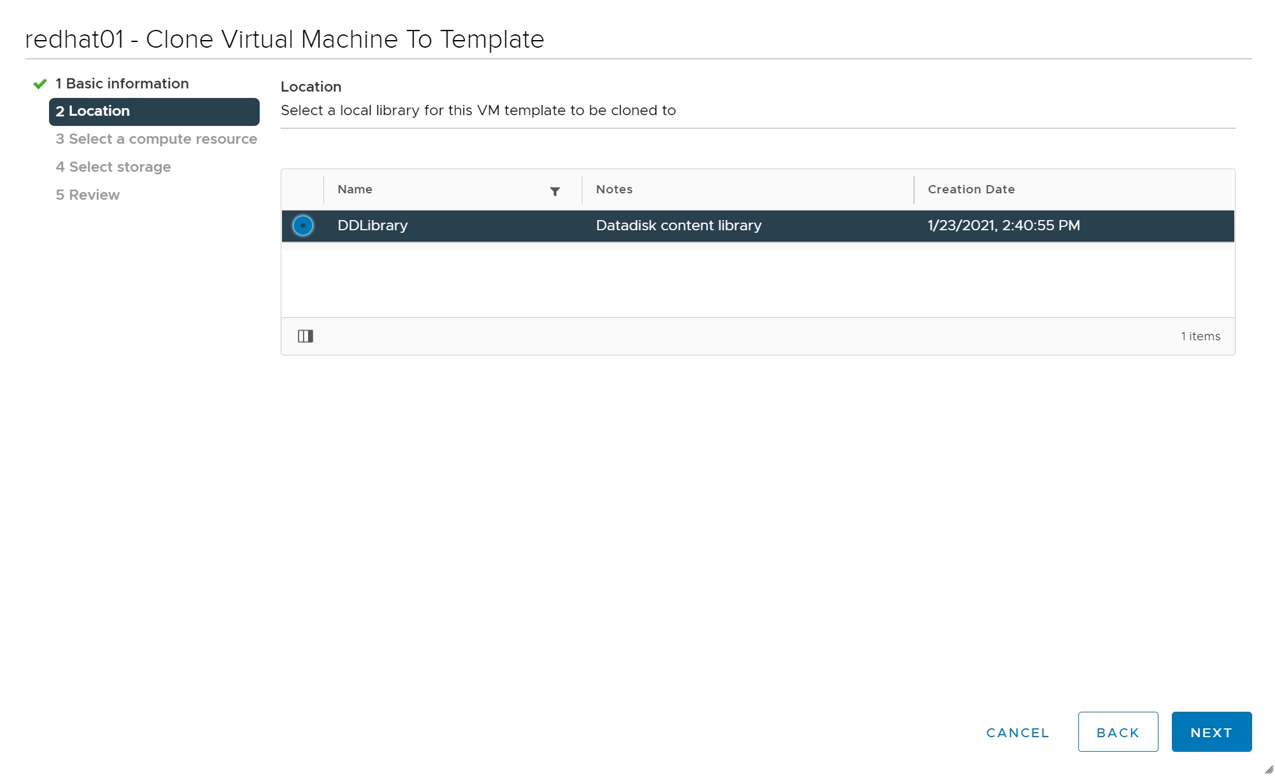The image size is (1275, 776).
Task: Click the Datadisk content library notes cell
Action: click(679, 226)
